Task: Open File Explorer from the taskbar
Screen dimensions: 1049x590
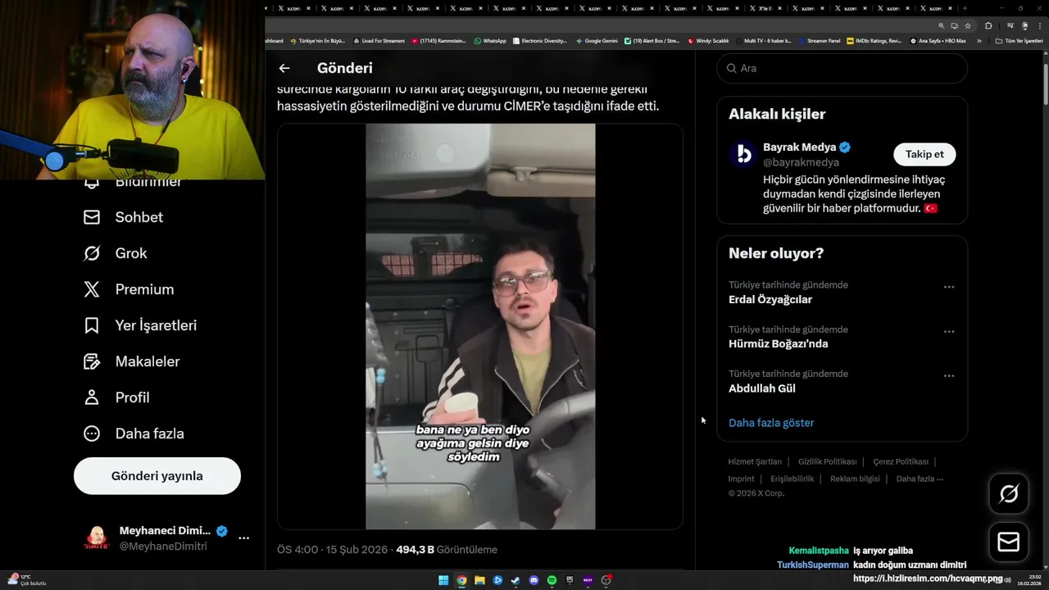Action: pos(479,580)
